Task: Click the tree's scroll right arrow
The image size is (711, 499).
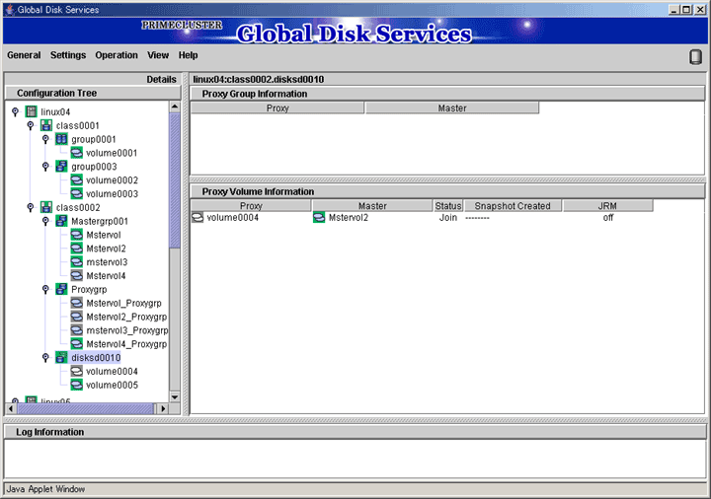Action: coord(163,408)
